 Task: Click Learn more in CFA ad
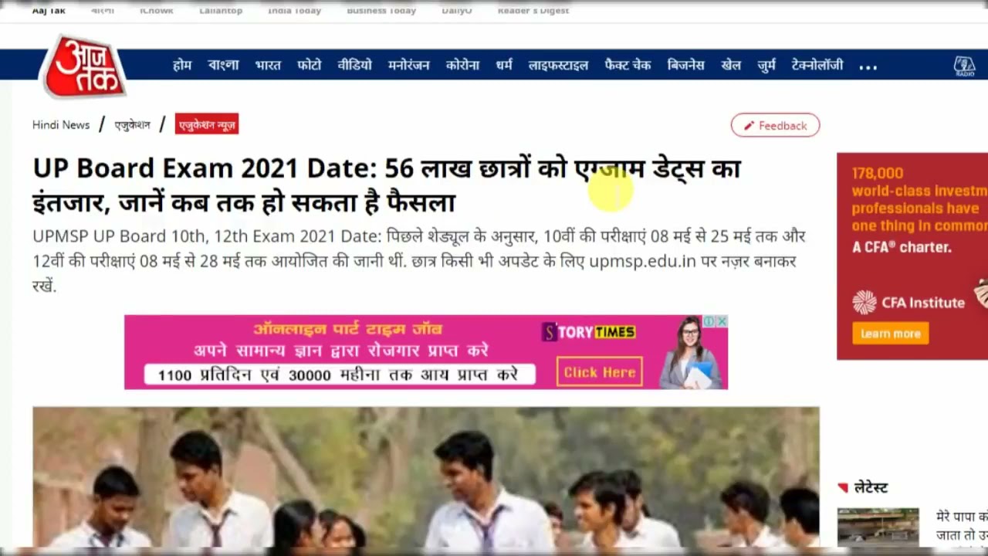[x=890, y=334]
